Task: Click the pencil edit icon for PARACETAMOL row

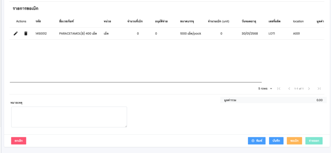Action: click(x=16, y=33)
